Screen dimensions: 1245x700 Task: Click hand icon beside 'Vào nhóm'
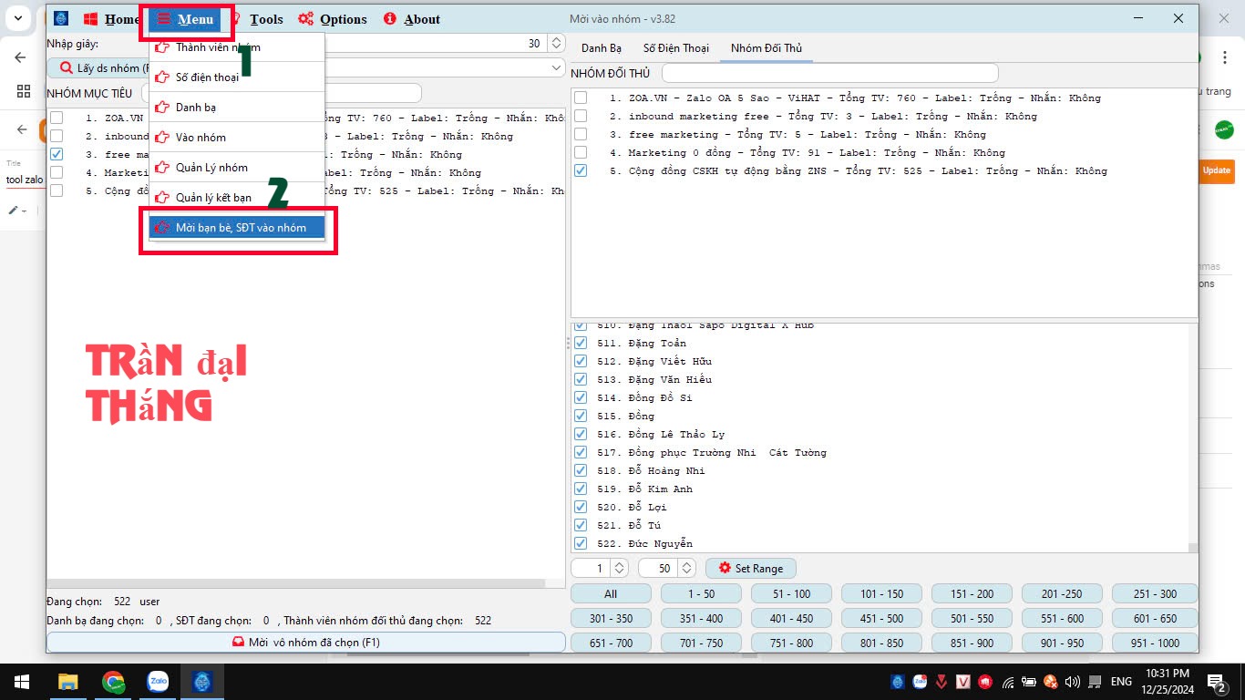click(x=162, y=137)
